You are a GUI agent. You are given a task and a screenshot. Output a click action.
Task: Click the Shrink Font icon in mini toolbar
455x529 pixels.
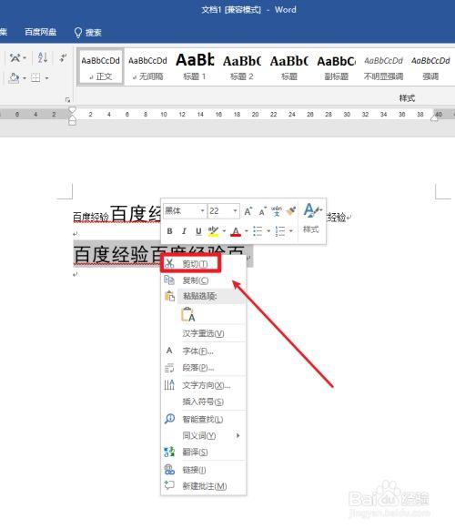(262, 211)
